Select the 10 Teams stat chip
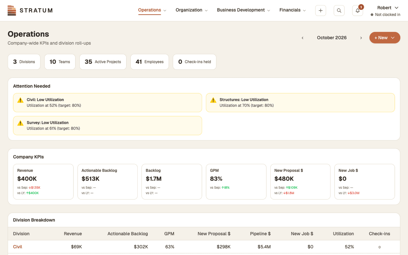The image size is (408, 255). coord(60,62)
